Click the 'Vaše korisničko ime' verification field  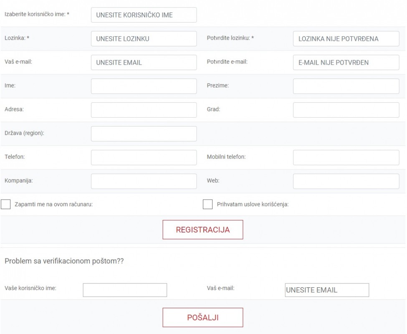click(x=125, y=290)
